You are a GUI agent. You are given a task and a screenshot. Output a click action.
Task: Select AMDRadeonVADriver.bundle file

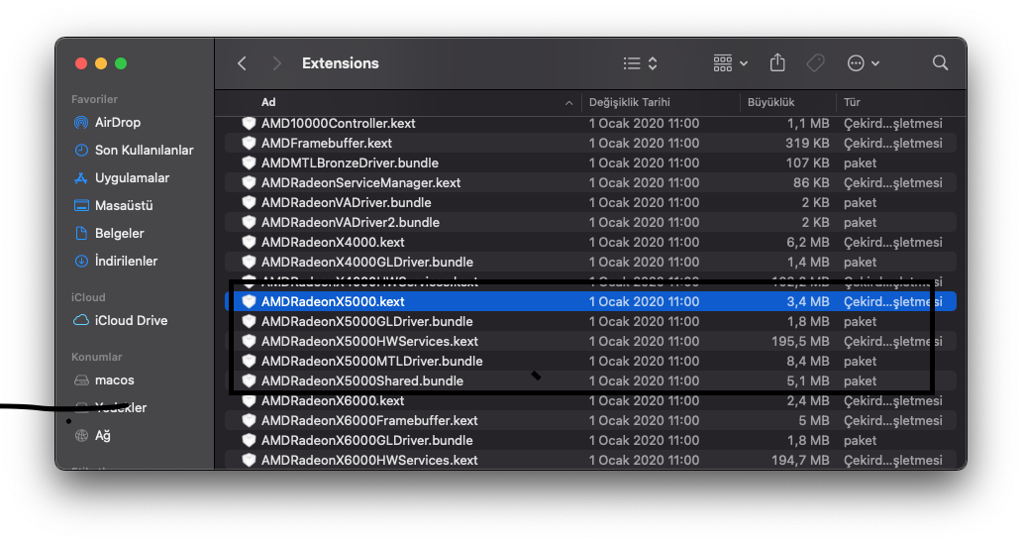pos(590,203)
